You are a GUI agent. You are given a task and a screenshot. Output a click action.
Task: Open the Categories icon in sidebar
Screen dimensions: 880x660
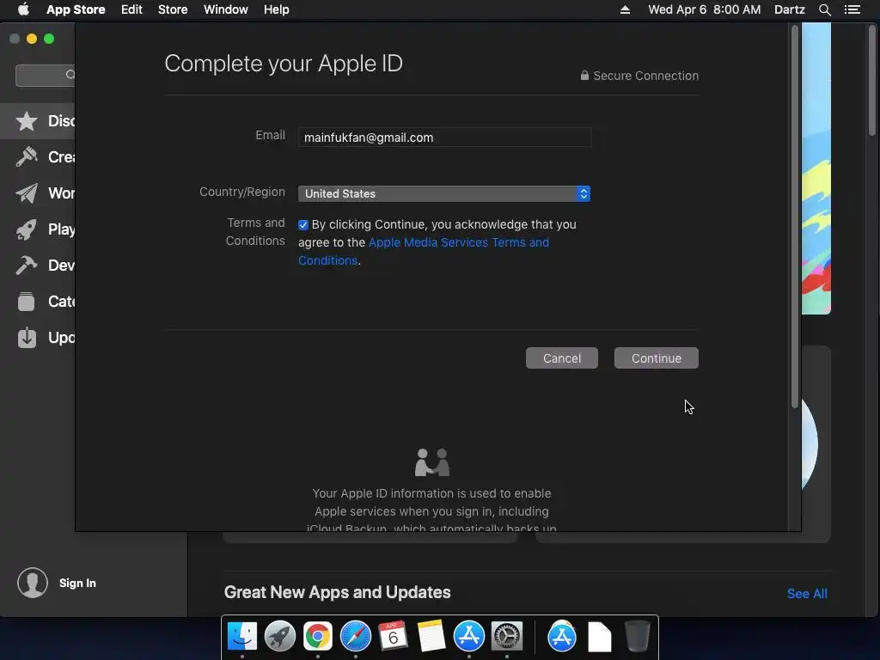tap(27, 302)
